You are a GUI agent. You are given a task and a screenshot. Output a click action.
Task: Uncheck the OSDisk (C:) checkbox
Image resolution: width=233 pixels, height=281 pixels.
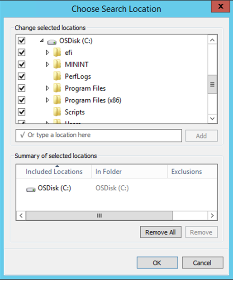pyautogui.click(x=22, y=40)
